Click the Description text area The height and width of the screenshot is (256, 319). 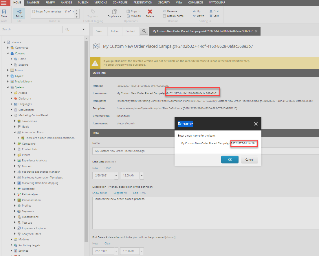point(206,213)
